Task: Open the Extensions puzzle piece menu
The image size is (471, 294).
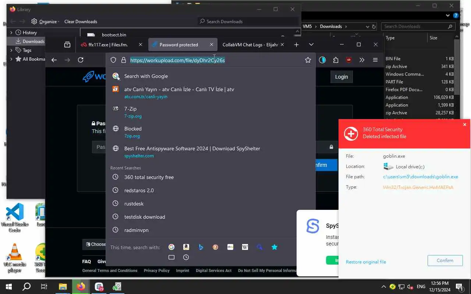Action: [x=336, y=60]
